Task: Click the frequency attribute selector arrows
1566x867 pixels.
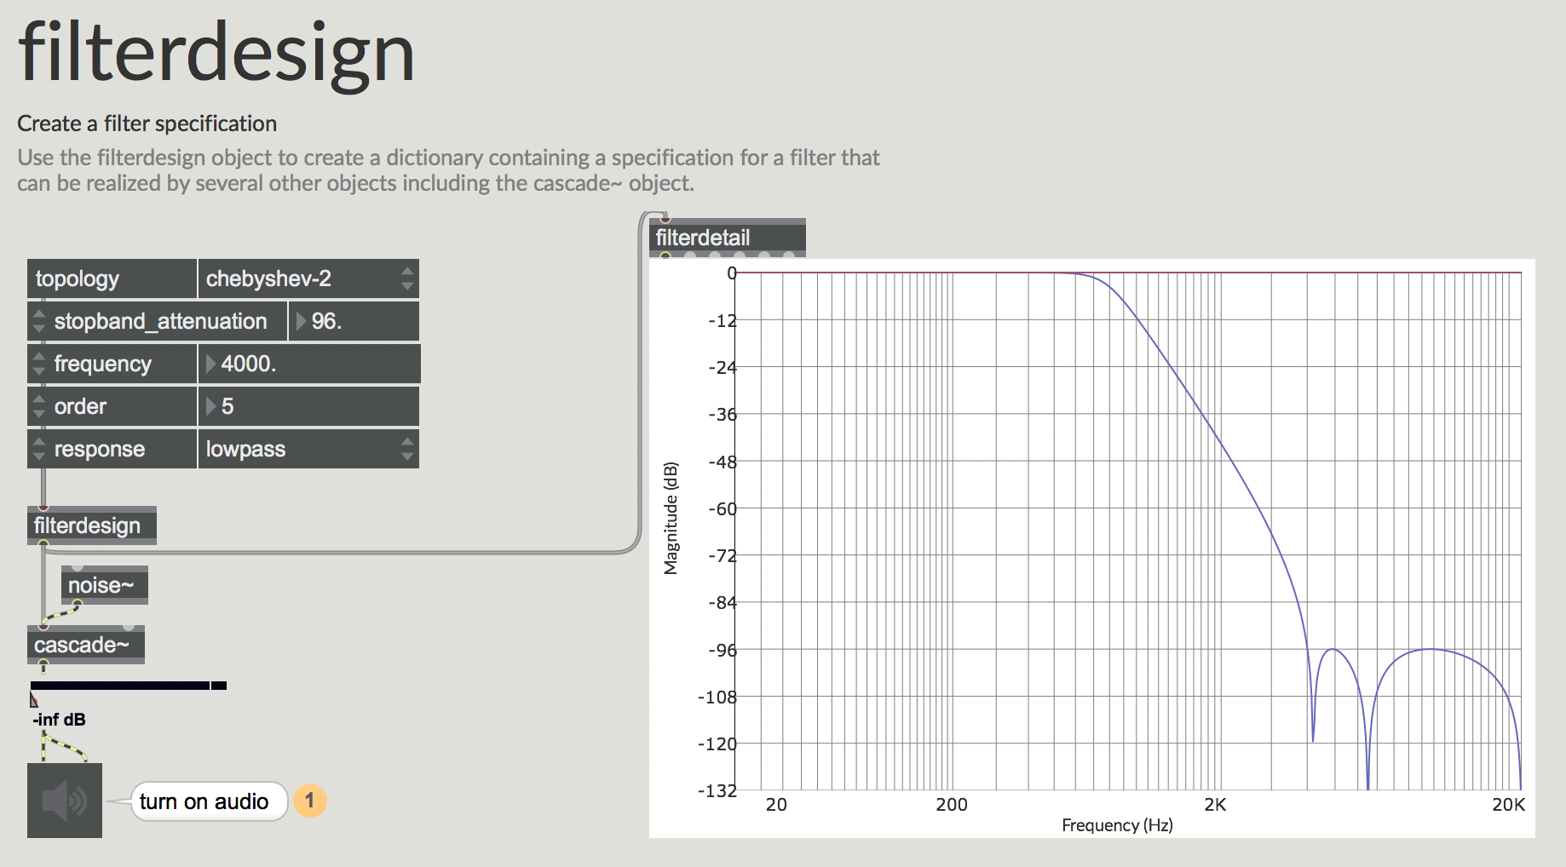Action: 38,364
